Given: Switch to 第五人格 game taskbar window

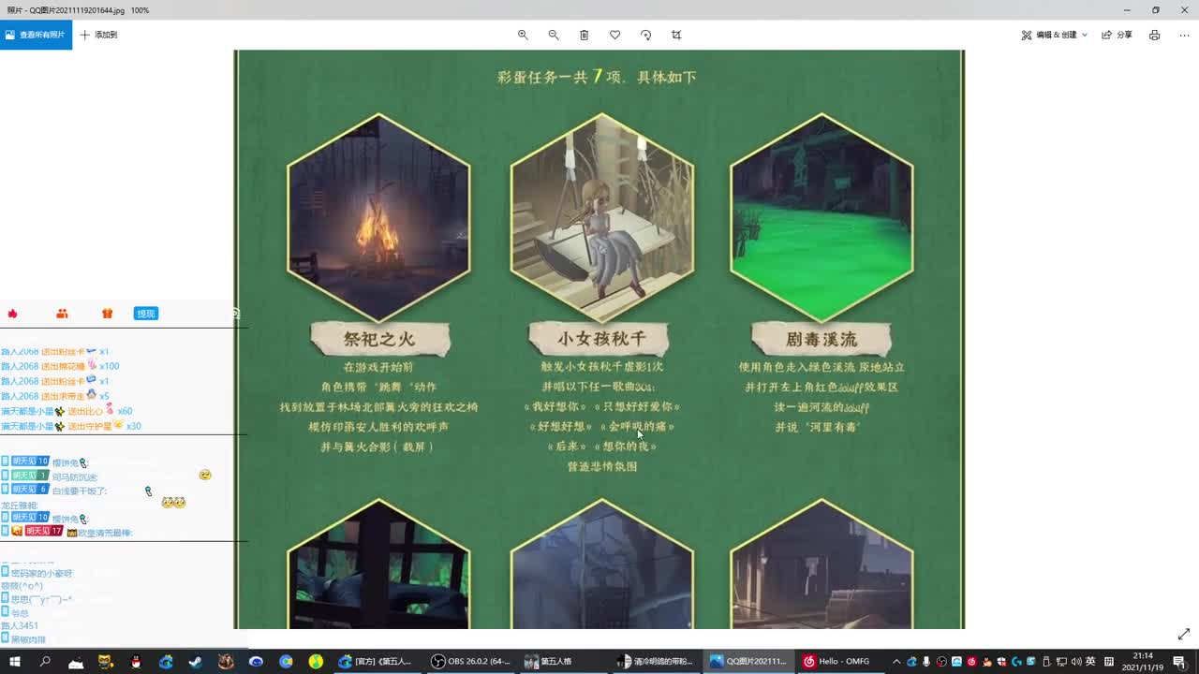Looking at the screenshot, I should tap(562, 661).
